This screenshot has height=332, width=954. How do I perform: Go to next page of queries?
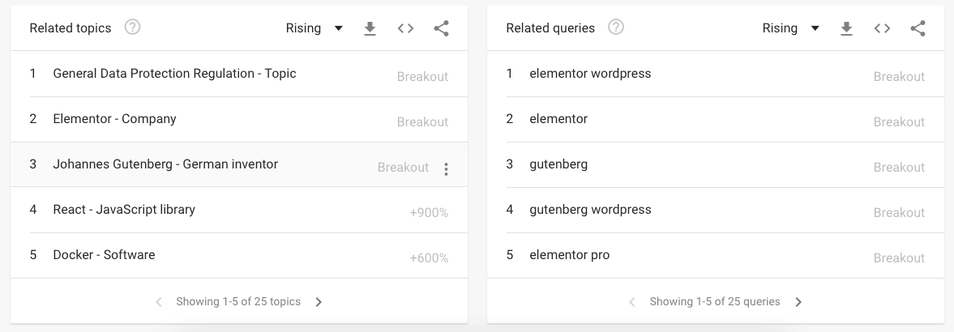(x=798, y=302)
